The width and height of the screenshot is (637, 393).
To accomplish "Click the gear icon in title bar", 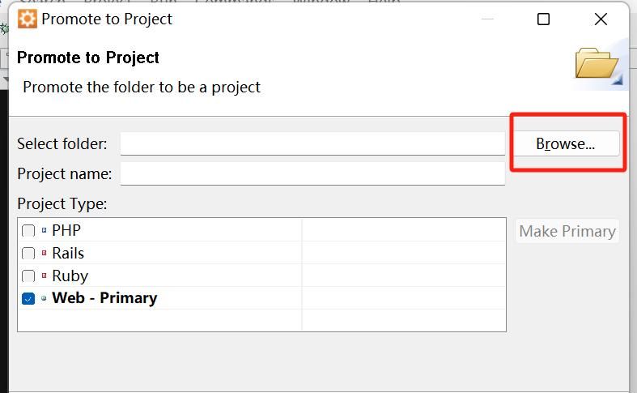I will (27, 19).
